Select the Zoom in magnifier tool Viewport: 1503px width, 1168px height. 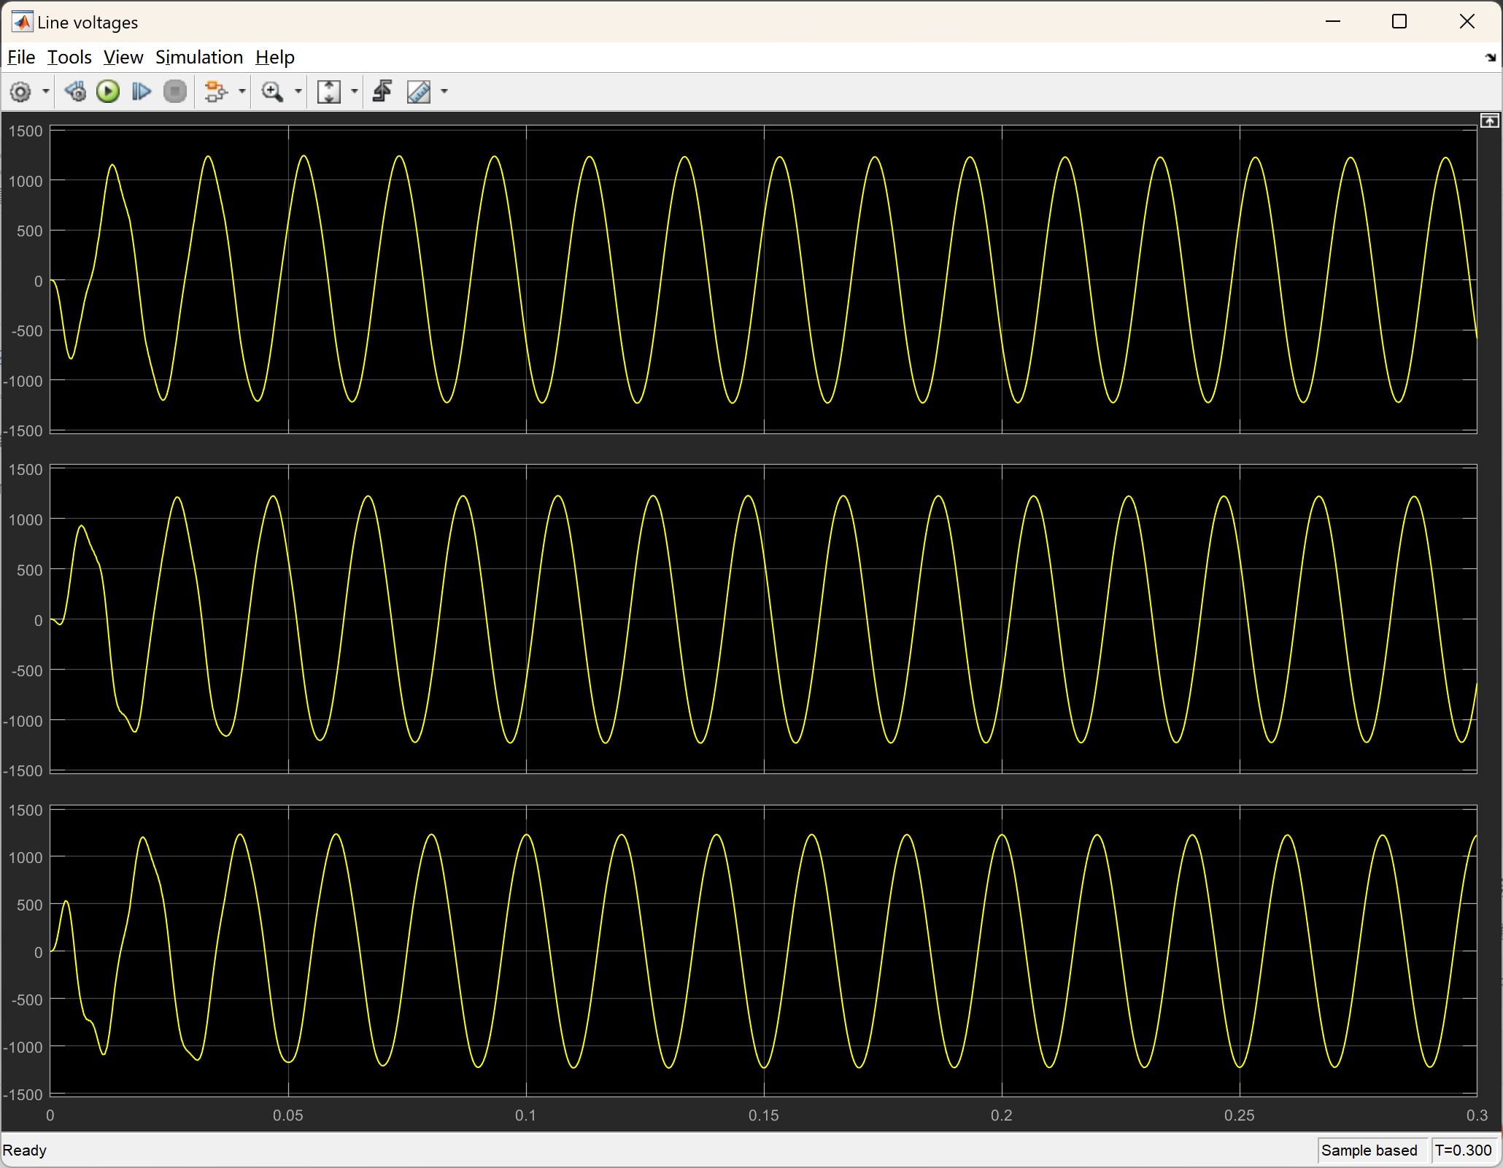point(272,92)
